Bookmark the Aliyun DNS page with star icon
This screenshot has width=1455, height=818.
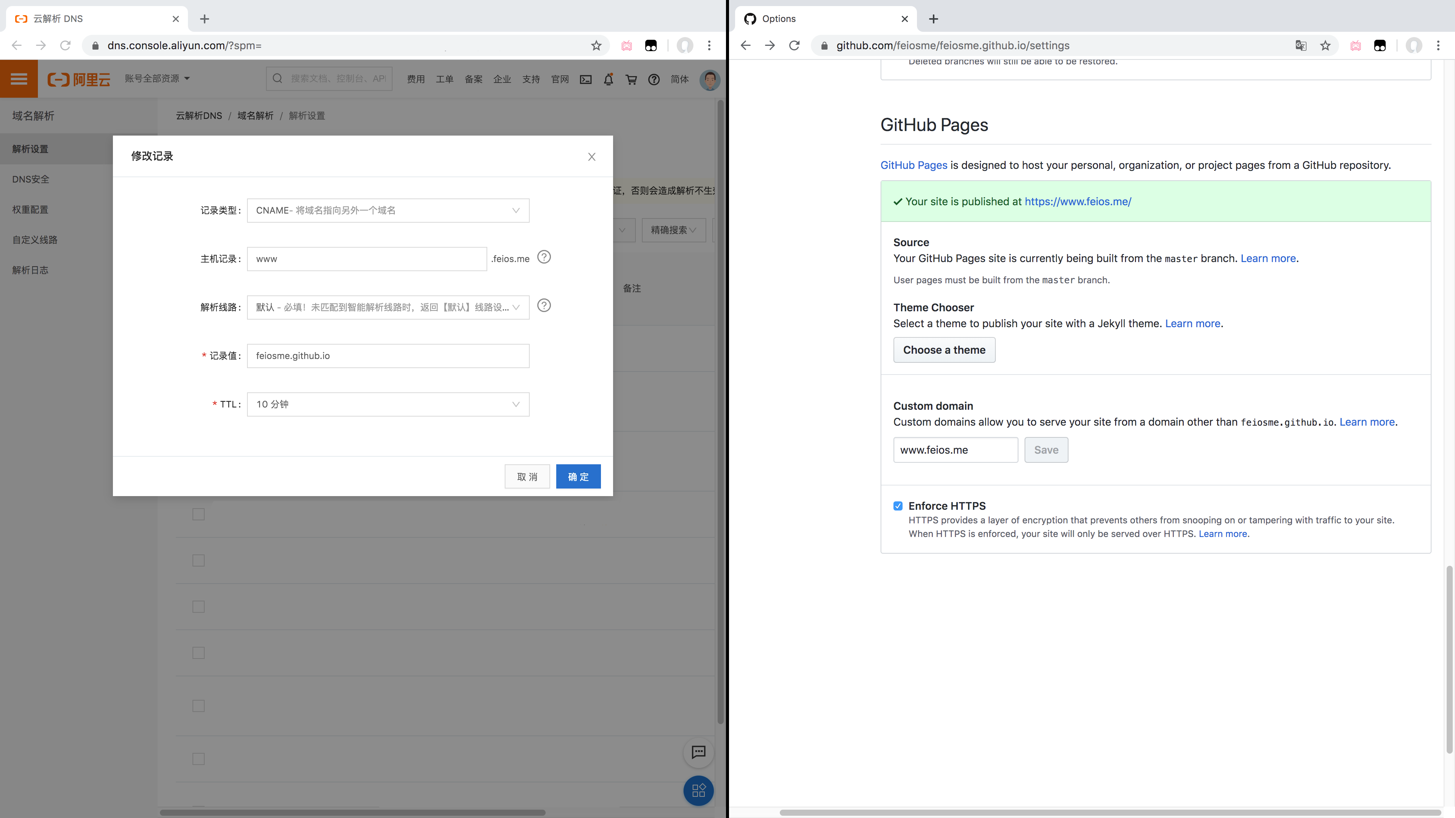pyautogui.click(x=596, y=46)
